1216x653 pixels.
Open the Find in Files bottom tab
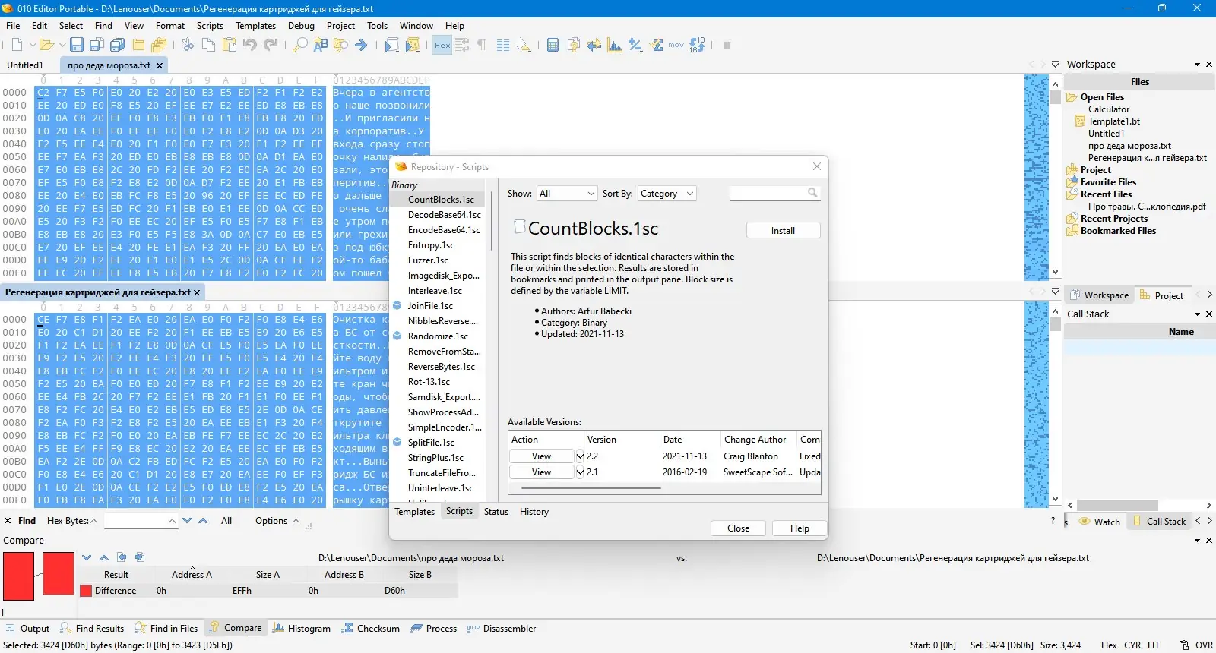(166, 629)
